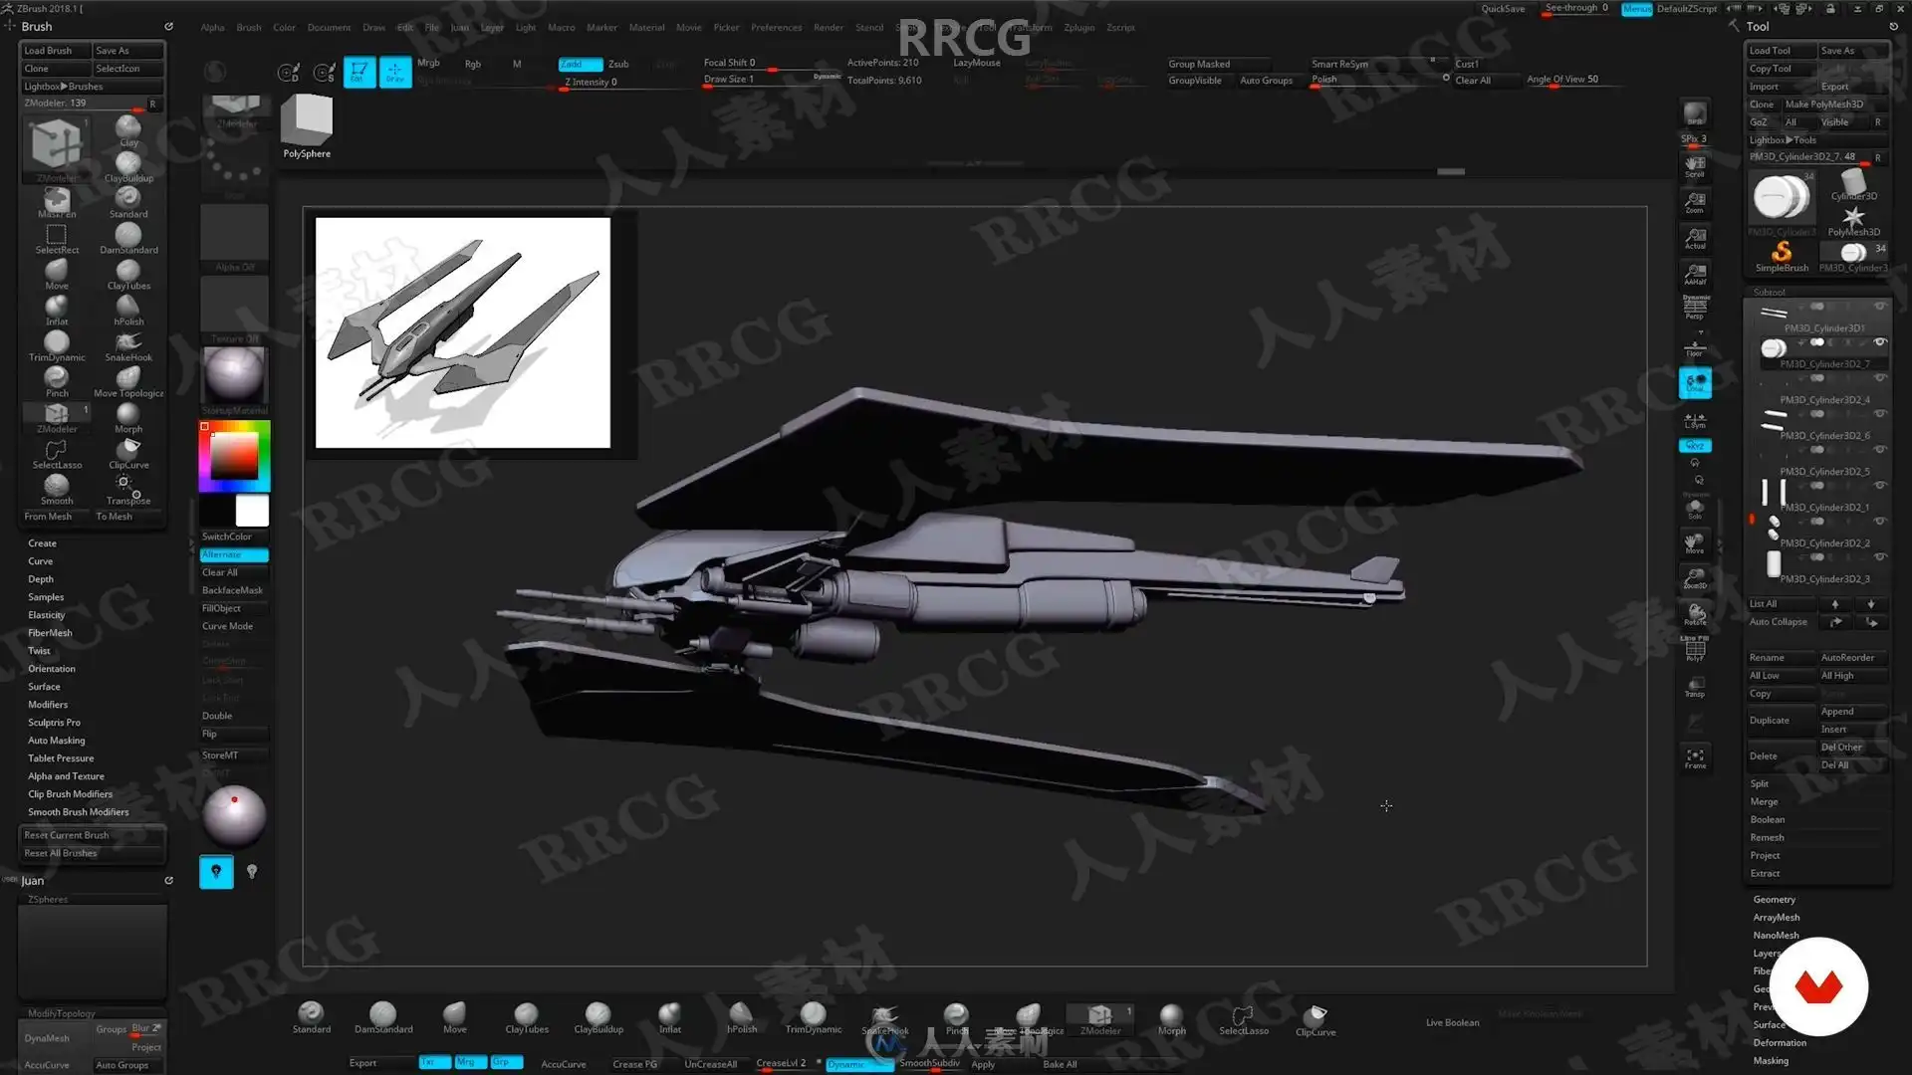This screenshot has height=1075, width=1912.
Task: Toggle the Zadd draw mode
Action: (579, 64)
